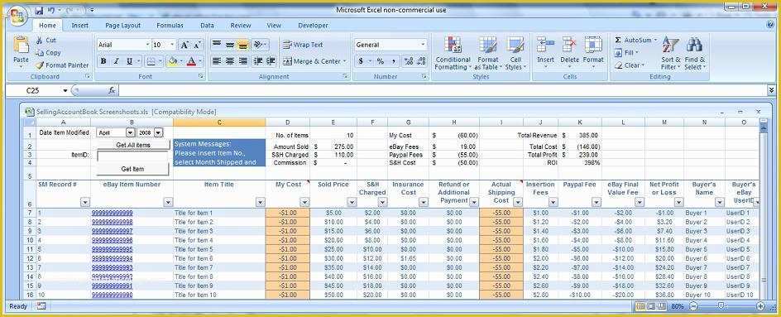The width and height of the screenshot is (781, 317).
Task: Toggle Underline formatting
Action: pyautogui.click(x=129, y=61)
